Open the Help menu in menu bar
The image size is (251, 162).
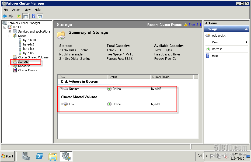point(38,10)
